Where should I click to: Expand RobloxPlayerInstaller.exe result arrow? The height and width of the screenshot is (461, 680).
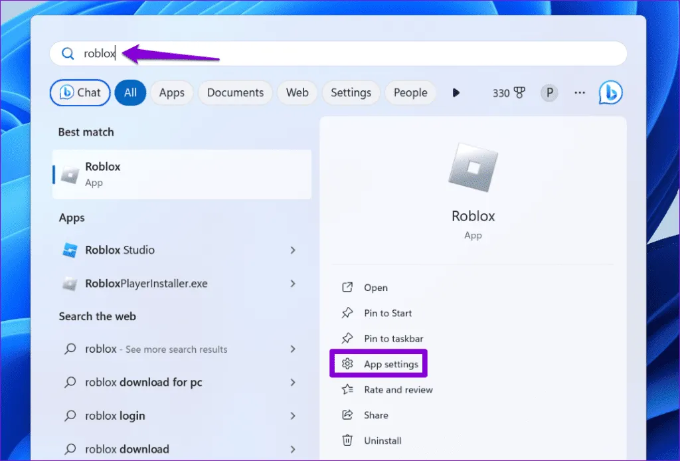point(293,284)
